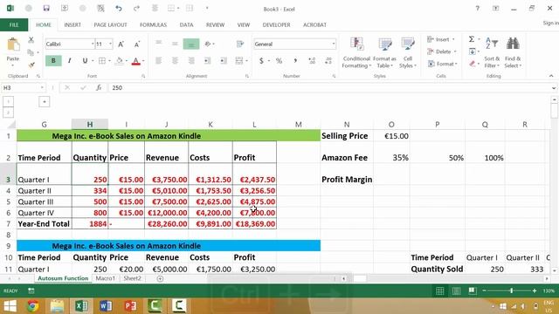Image resolution: width=559 pixels, height=314 pixels.
Task: Apply Percent Style format
Action: (x=279, y=61)
